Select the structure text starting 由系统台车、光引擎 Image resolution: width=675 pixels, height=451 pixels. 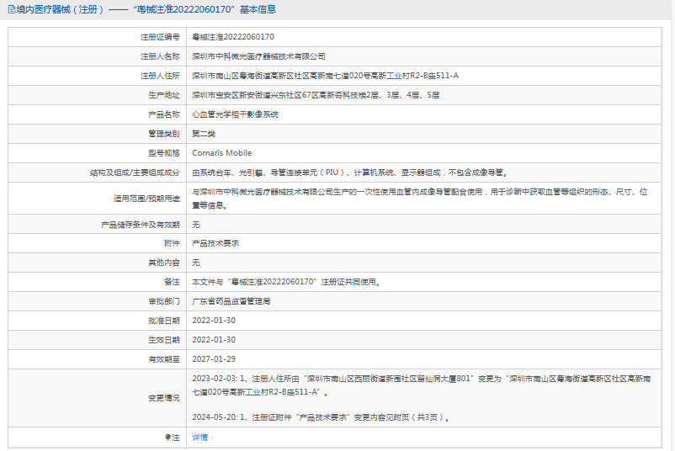click(x=349, y=172)
